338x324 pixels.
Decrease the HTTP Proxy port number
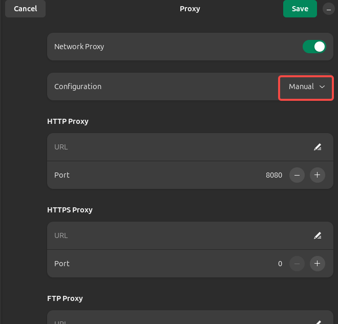coord(297,175)
